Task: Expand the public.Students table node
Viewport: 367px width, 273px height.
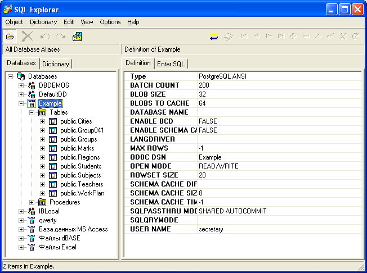Action: (42, 166)
